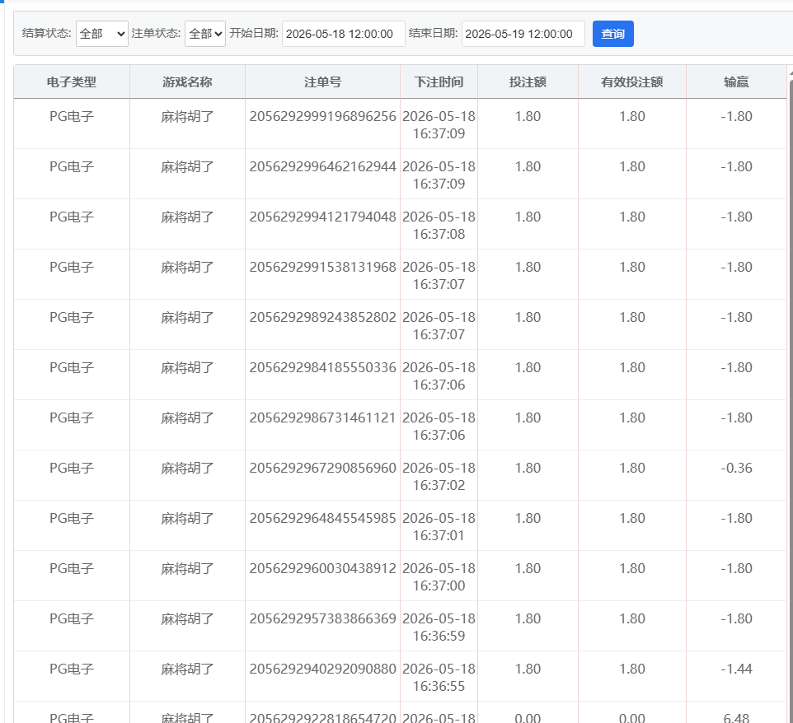The height and width of the screenshot is (723, 793).
Task: Select order number 2056292996462162944
Action: coord(322,166)
